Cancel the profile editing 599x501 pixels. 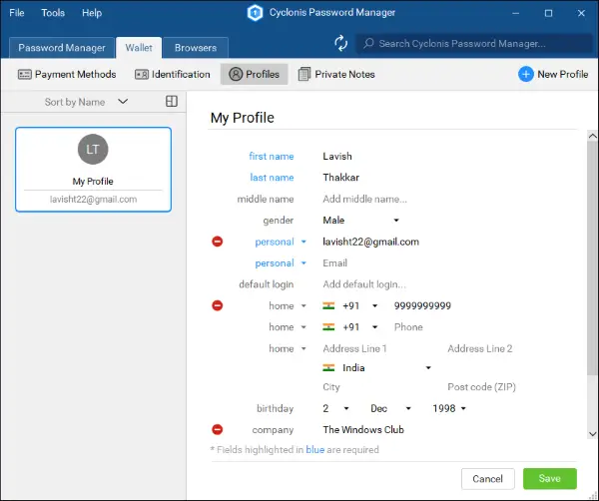488,479
